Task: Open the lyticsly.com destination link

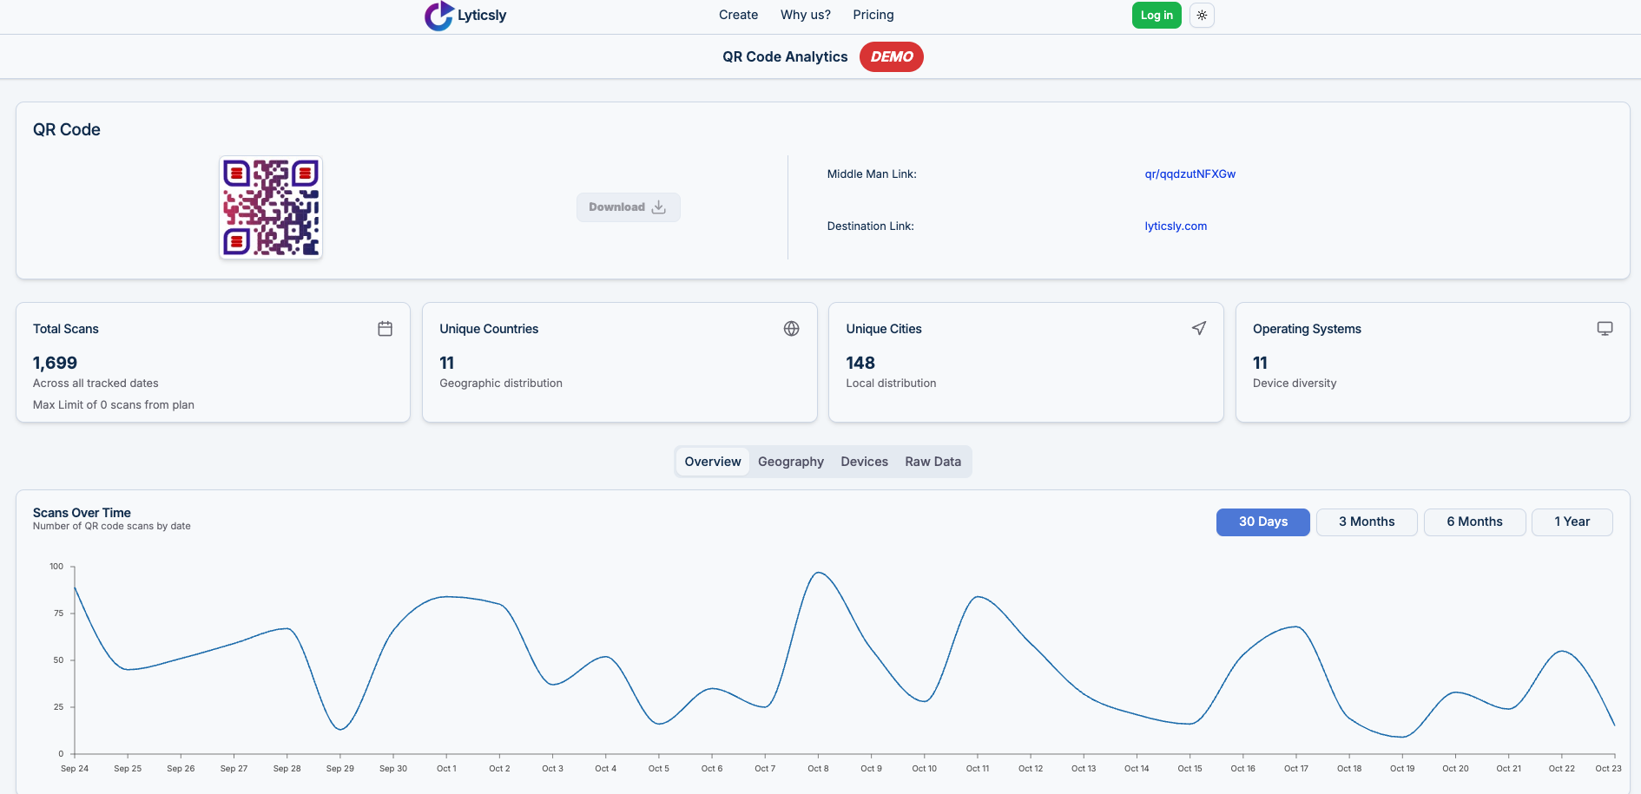Action: 1176,226
